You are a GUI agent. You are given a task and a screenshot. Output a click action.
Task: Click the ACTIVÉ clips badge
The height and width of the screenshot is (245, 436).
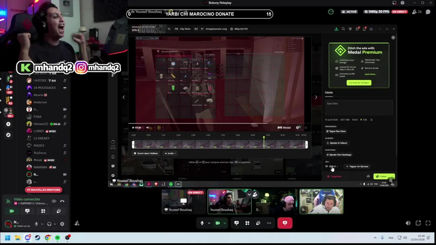pos(349,12)
